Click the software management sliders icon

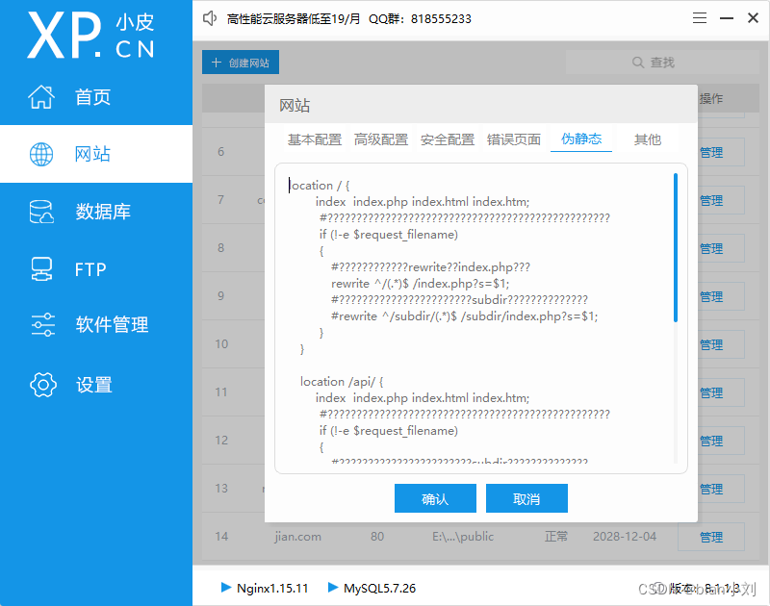pos(42,324)
